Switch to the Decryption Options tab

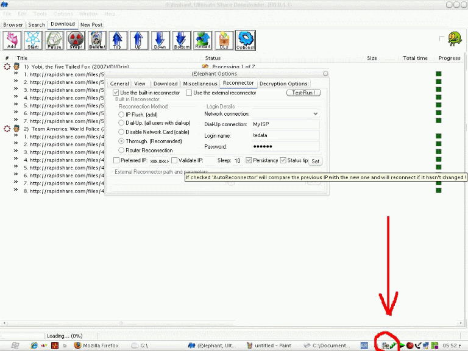pyautogui.click(x=283, y=83)
